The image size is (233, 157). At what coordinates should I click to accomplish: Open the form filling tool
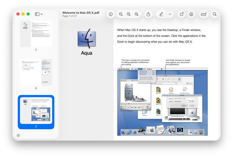tap(203, 14)
